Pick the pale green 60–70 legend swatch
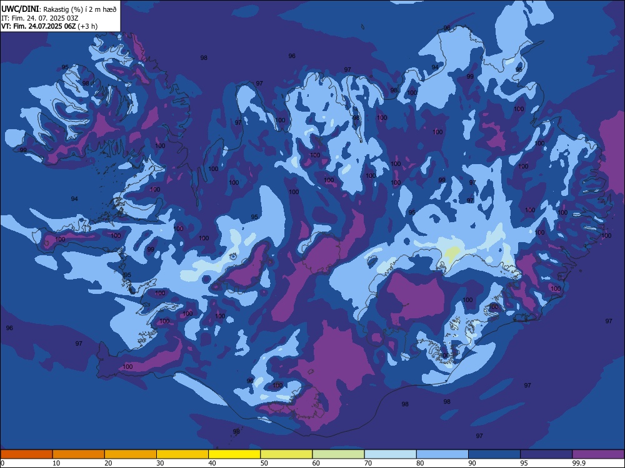The height and width of the screenshot is (468, 625). coord(338,454)
